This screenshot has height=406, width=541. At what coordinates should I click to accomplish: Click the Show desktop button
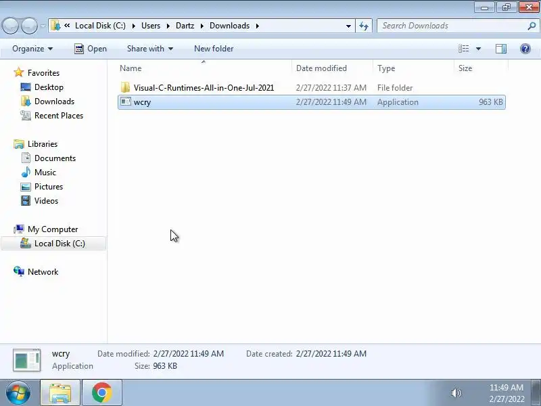[536, 392]
